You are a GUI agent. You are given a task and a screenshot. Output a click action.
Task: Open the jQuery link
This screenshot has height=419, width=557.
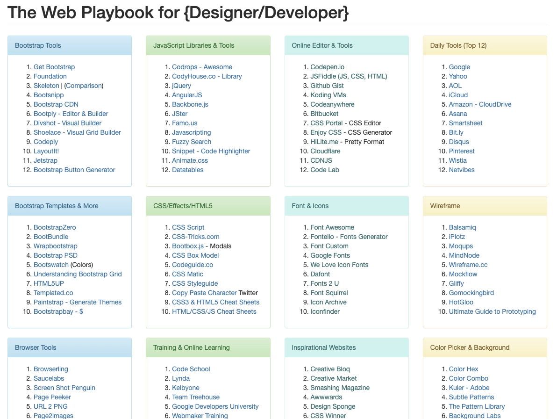point(181,86)
